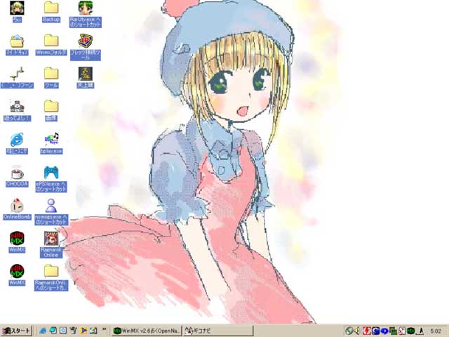Launch the upper WinMX desktop icon
Viewport: 449px width, 337px height.
(17, 238)
